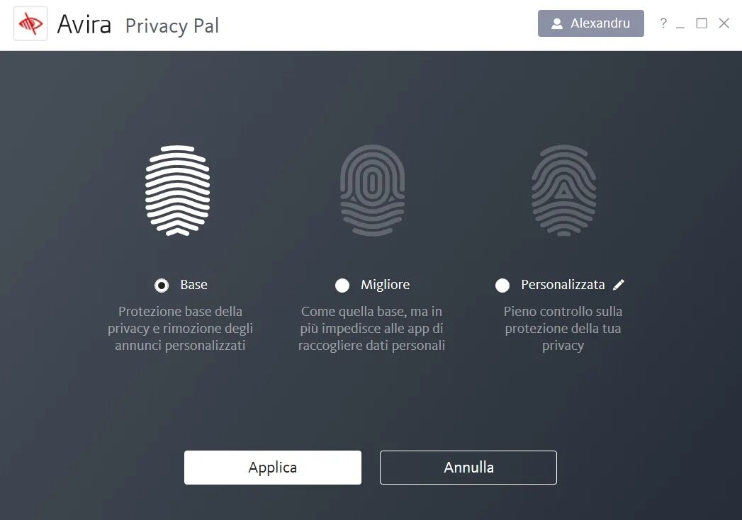Select the Base fingerprint icon
742x520 pixels.
point(177,190)
